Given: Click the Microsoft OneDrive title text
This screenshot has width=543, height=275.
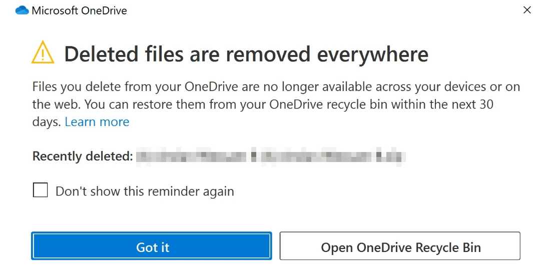Looking at the screenshot, I should [x=79, y=10].
